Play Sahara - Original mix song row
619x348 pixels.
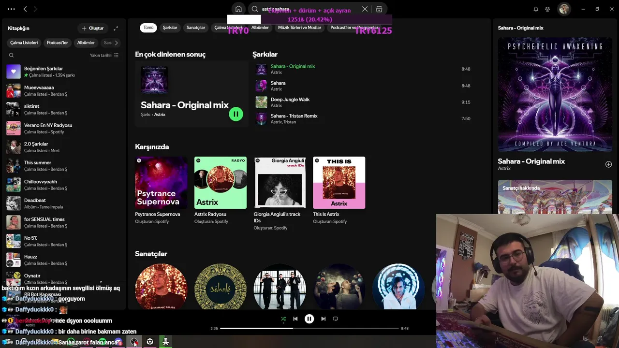point(364,69)
